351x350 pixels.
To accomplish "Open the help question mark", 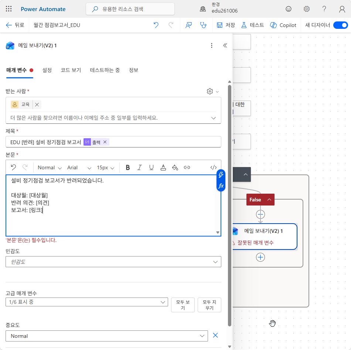I will (324, 9).
